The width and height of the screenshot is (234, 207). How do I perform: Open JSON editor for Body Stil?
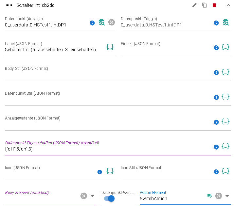[x=225, y=72]
